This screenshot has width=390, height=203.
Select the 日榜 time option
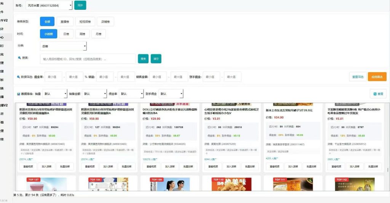(66, 34)
